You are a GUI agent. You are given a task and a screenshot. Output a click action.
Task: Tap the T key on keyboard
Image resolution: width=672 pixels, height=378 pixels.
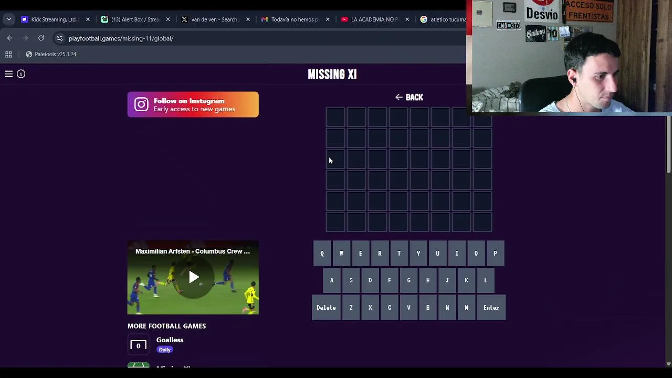coord(399,254)
